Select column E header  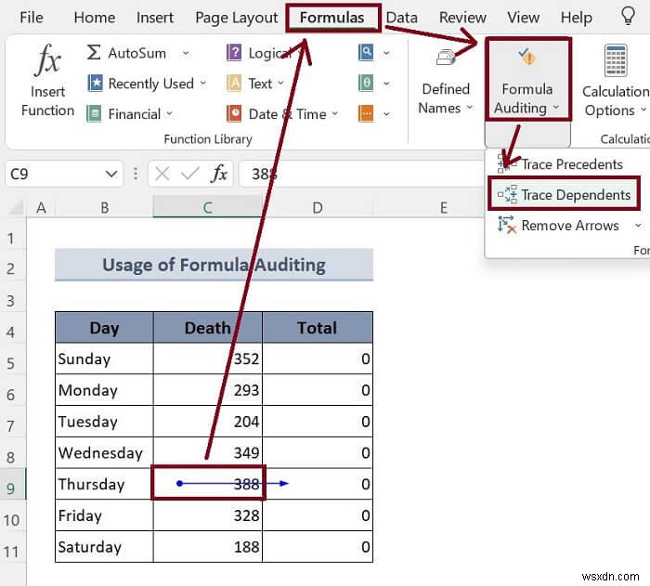444,207
